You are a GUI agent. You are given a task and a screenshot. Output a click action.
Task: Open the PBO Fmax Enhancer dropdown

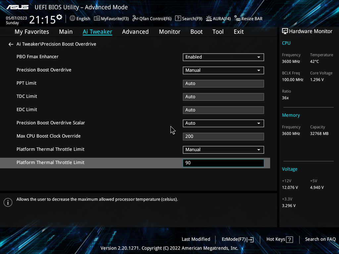(223, 57)
